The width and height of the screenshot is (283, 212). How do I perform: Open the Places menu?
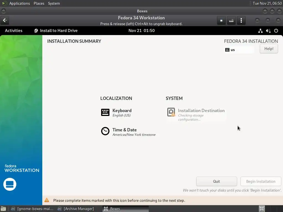point(39,3)
